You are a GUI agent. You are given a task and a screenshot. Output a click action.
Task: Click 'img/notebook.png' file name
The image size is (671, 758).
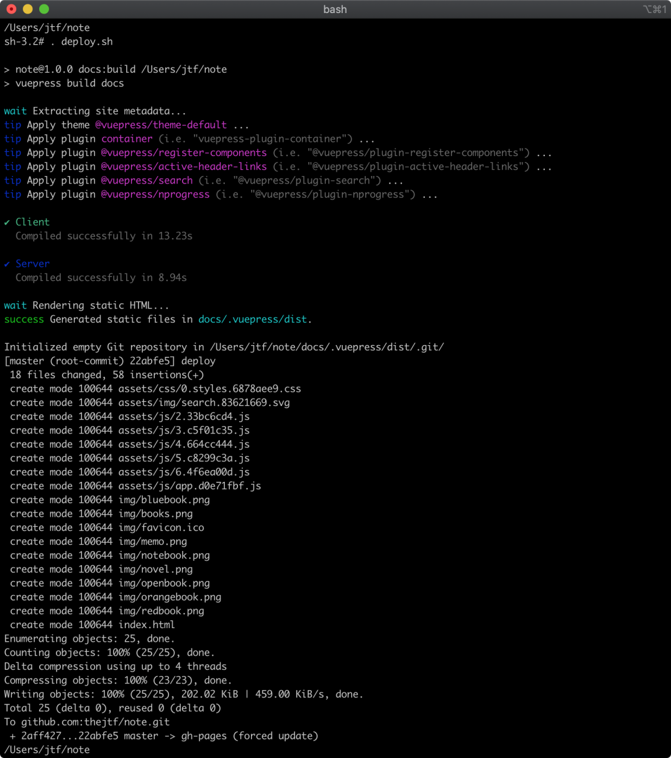tap(164, 555)
